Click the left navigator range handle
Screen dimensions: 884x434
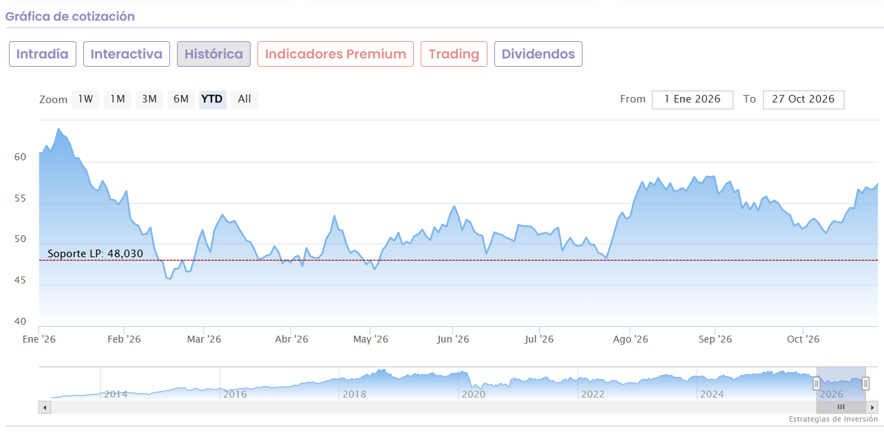coord(817,383)
